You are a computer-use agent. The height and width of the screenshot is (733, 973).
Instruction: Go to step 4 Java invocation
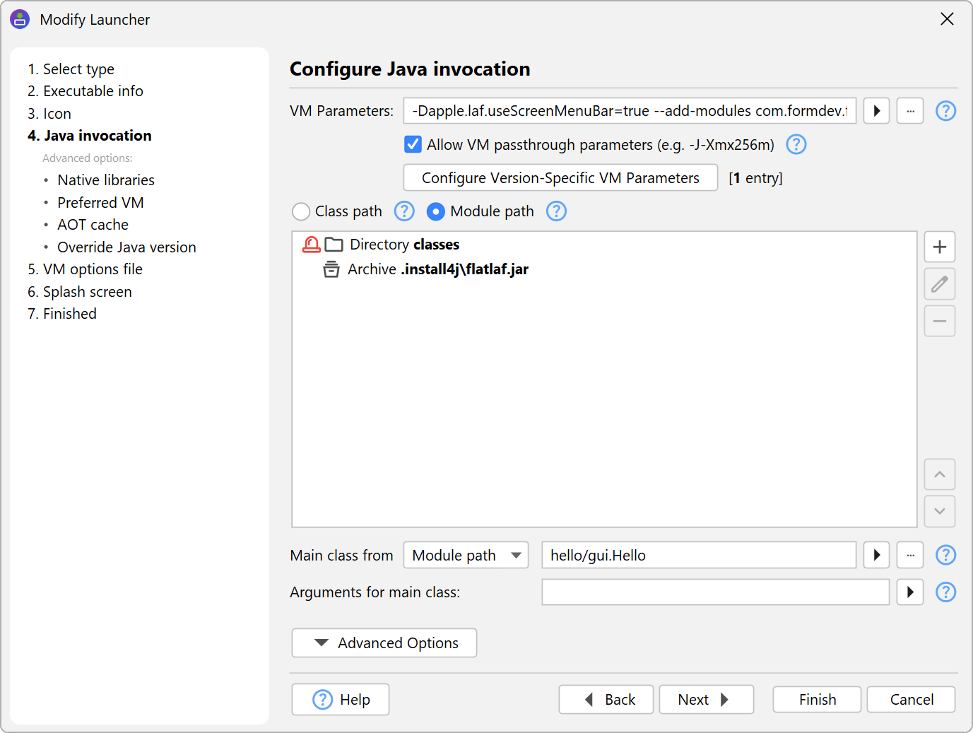[x=90, y=136]
